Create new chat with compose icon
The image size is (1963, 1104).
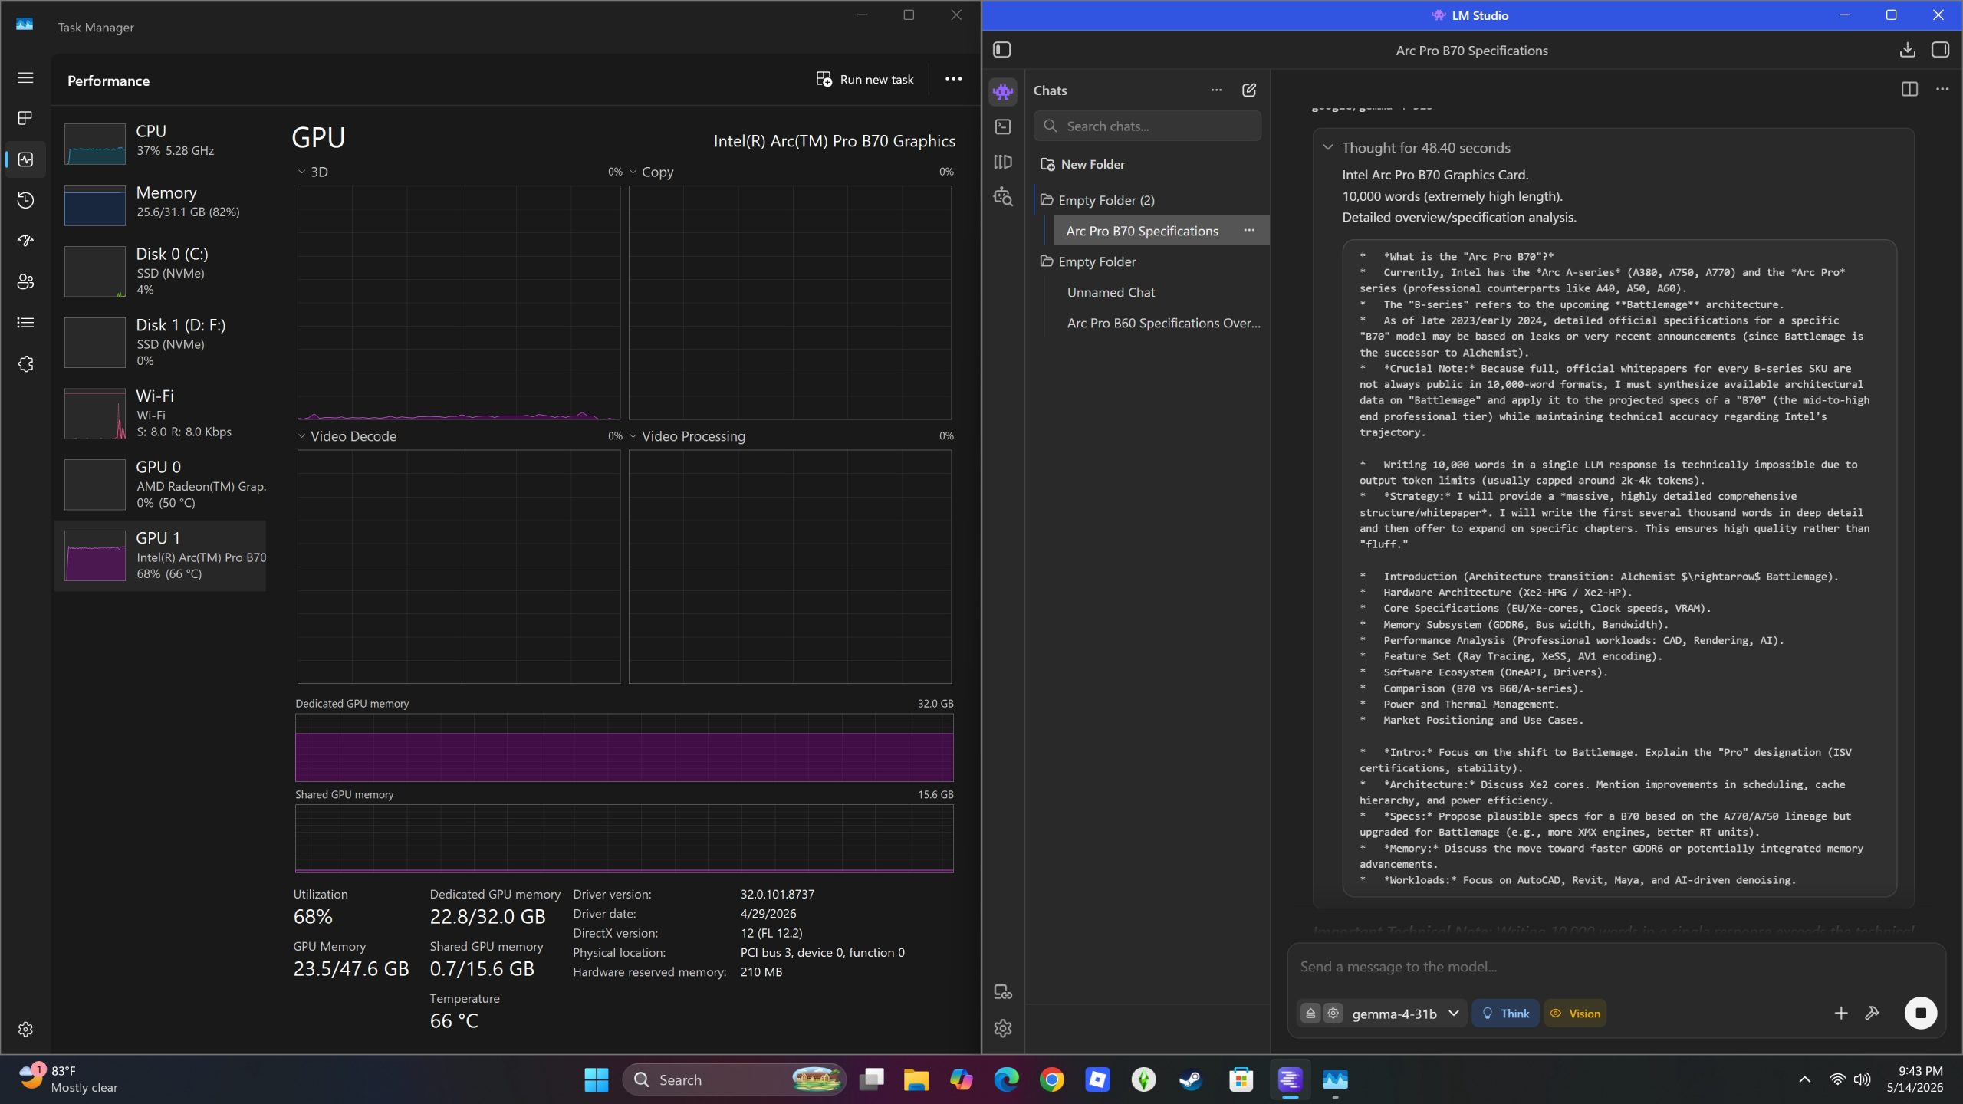(1249, 90)
